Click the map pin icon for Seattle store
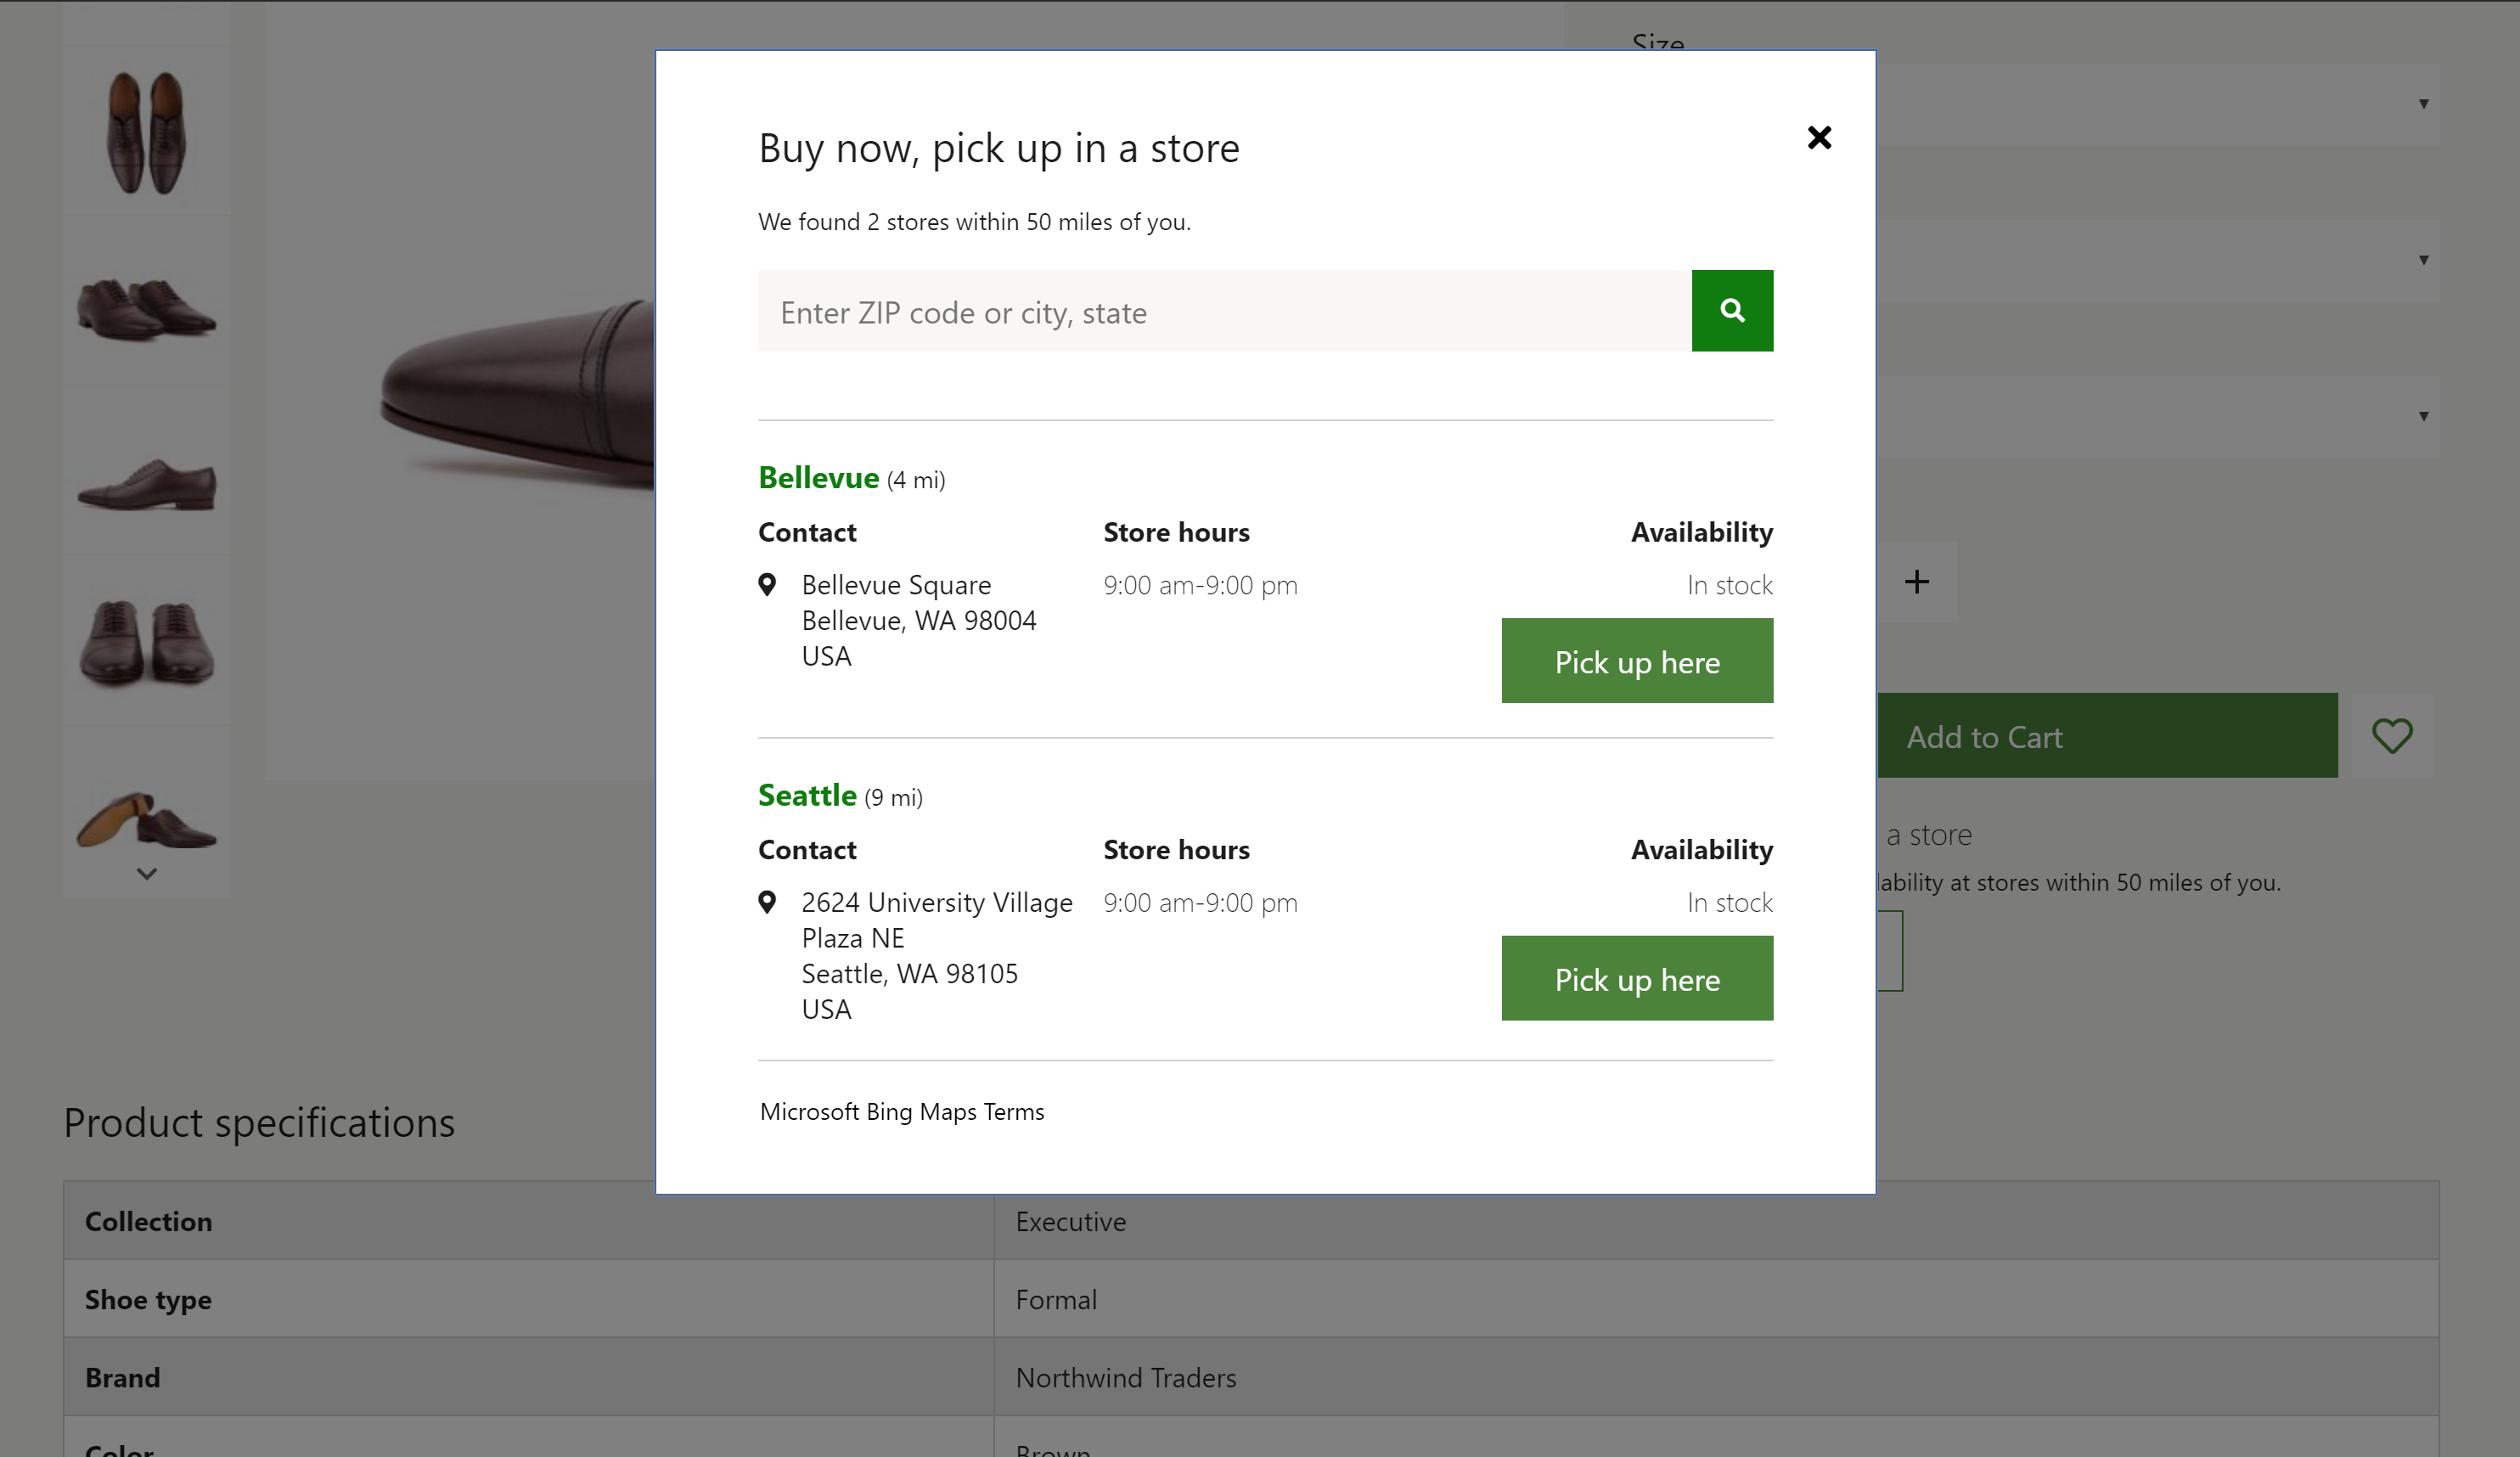Screen dimensions: 2520x1457 click(768, 902)
